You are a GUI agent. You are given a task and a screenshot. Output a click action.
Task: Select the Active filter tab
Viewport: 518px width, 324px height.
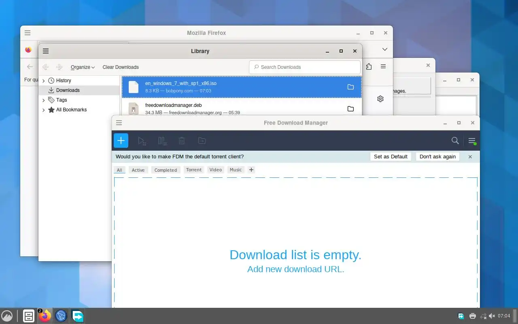click(138, 170)
